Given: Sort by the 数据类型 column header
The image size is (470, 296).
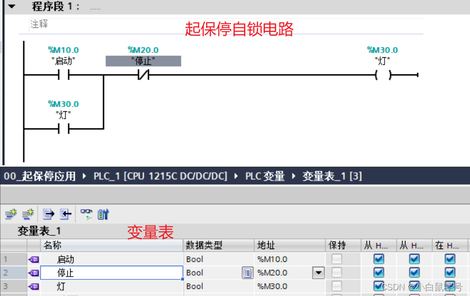Looking at the screenshot, I should pos(219,245).
